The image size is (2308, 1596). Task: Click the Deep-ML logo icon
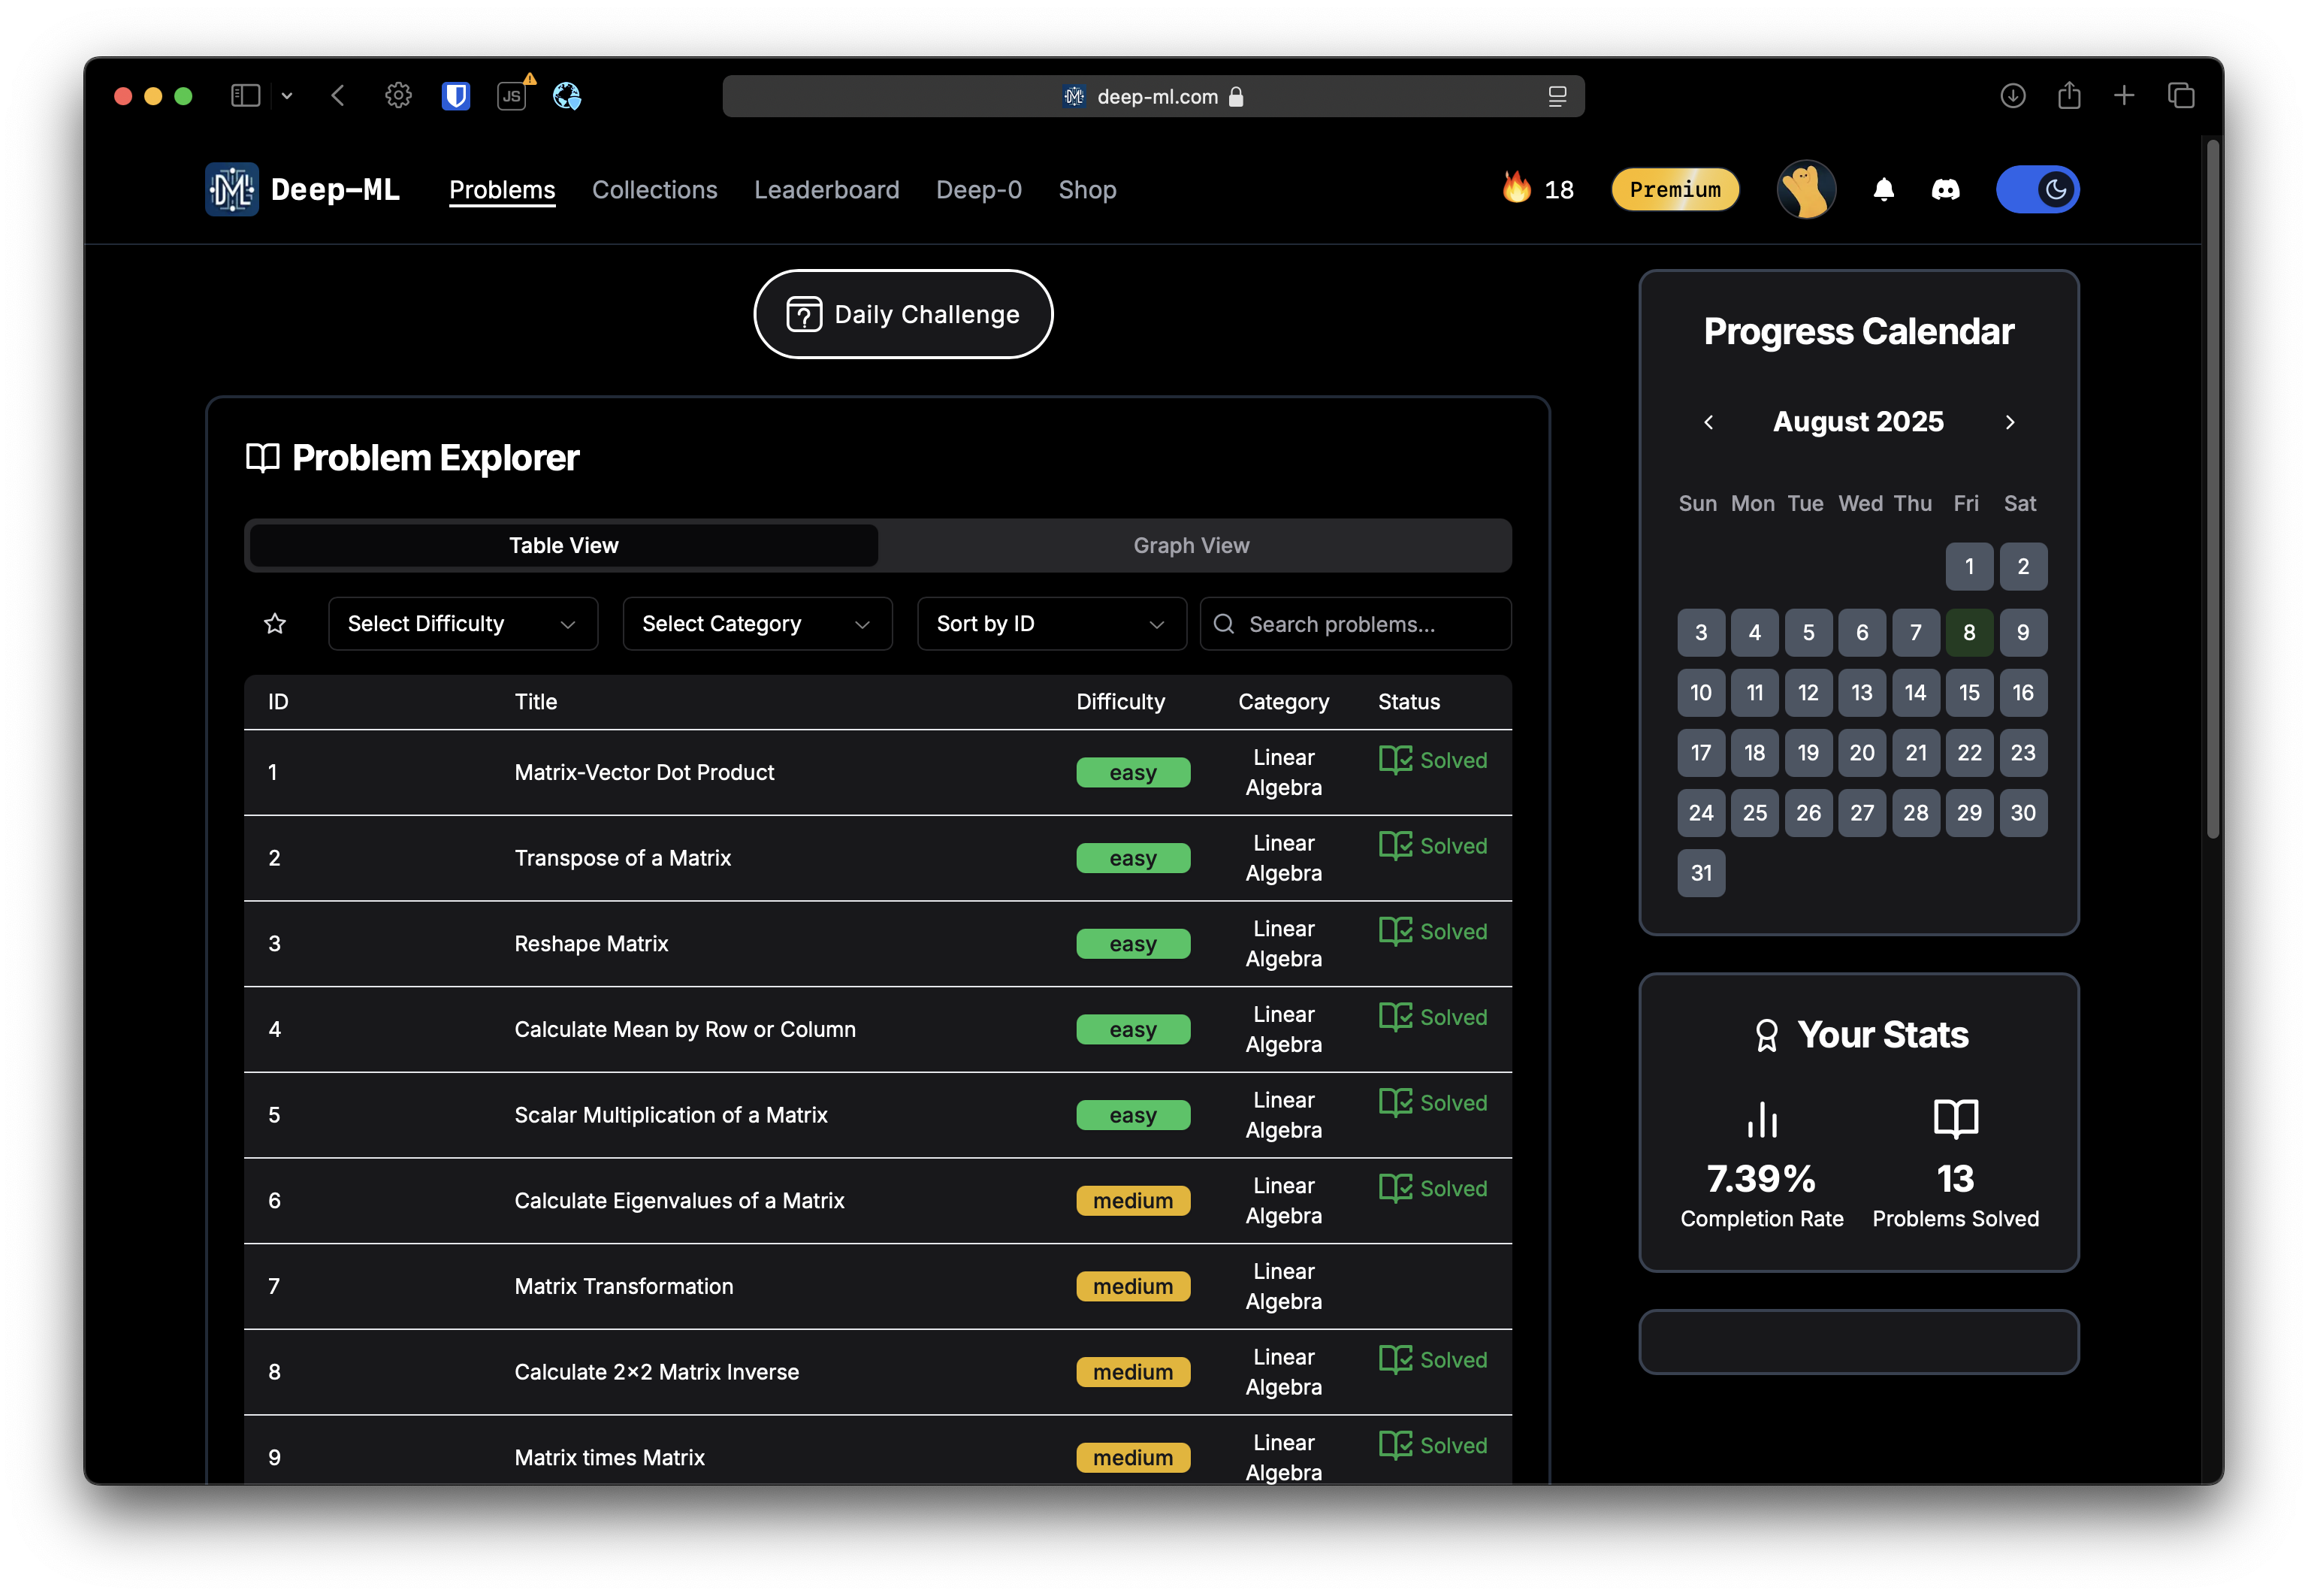(x=232, y=189)
